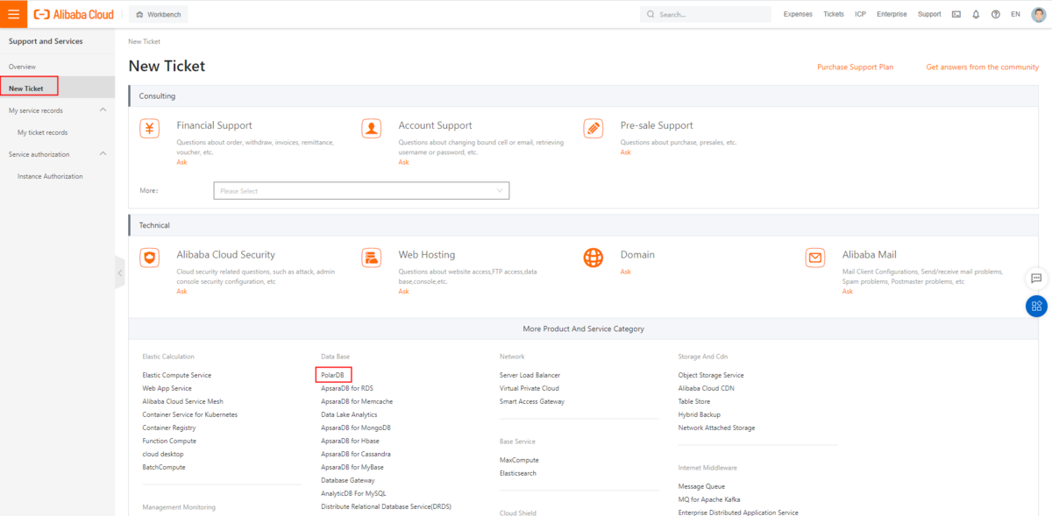1052x516 pixels.
Task: Select Table Store
Action: (693, 401)
